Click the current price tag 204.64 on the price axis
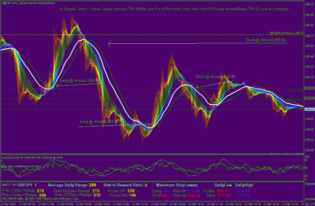This screenshot has width=315, height=206. point(309,109)
